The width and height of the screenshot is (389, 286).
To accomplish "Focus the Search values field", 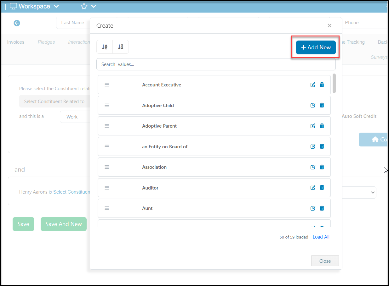I will [x=216, y=64].
